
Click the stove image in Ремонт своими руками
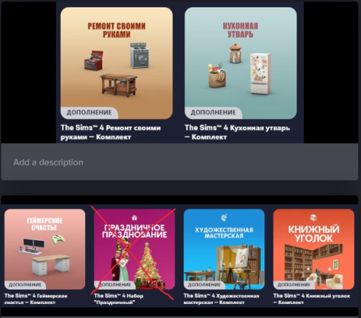139,55
